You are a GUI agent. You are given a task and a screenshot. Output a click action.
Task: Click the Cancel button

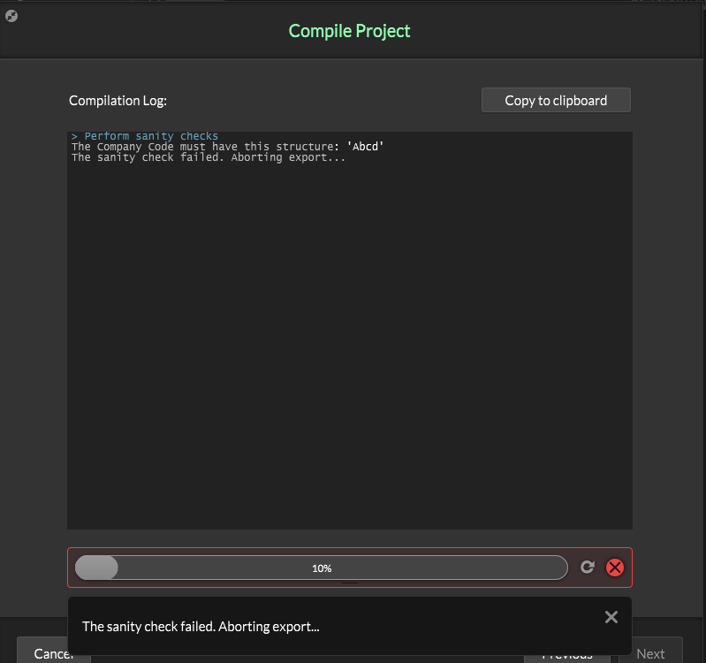pyautogui.click(x=53, y=652)
